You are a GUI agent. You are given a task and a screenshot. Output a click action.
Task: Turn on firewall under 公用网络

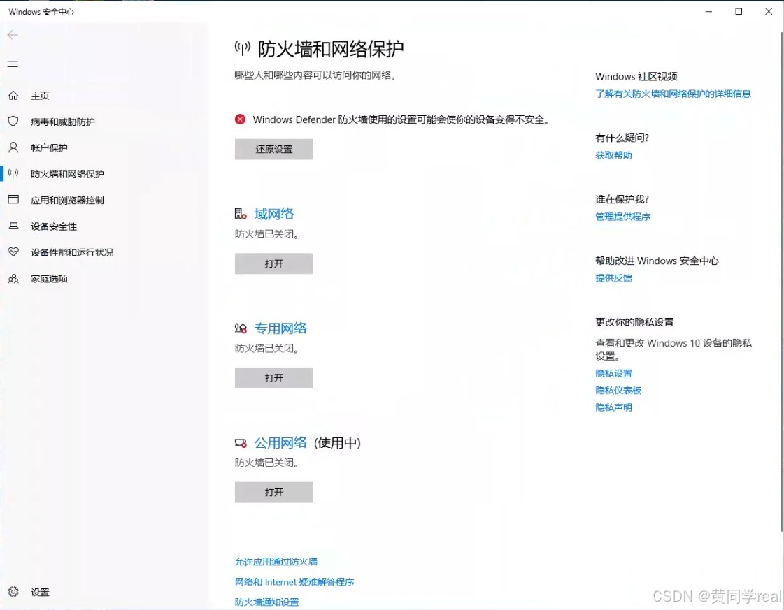coord(274,493)
